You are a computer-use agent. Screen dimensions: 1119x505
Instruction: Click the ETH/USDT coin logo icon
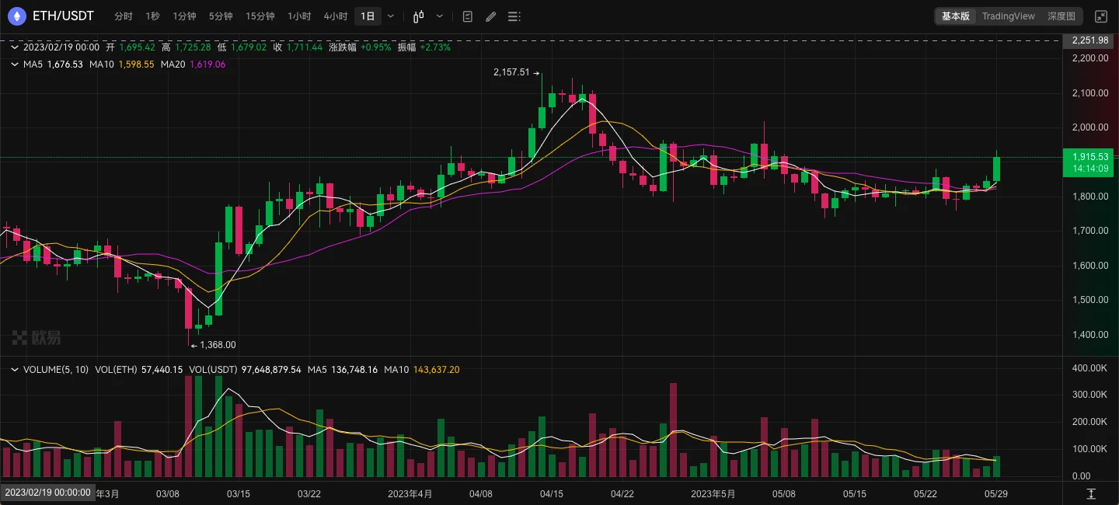[16, 16]
